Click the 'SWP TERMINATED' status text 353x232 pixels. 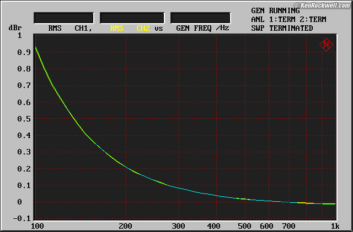[x=282, y=28]
